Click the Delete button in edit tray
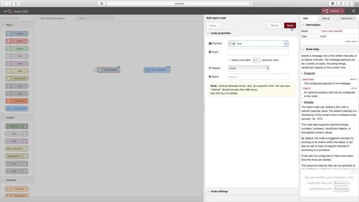359x202 pixels. (x=213, y=26)
